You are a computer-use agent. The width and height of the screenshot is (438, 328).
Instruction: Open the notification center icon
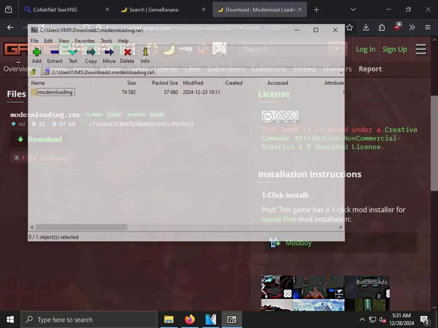[425, 320]
